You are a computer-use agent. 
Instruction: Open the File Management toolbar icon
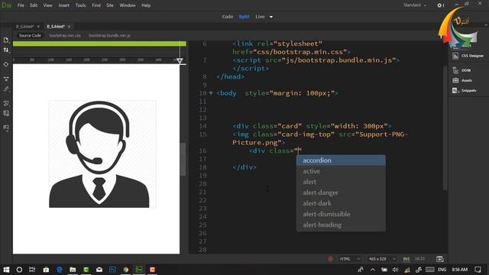click(x=6, y=40)
